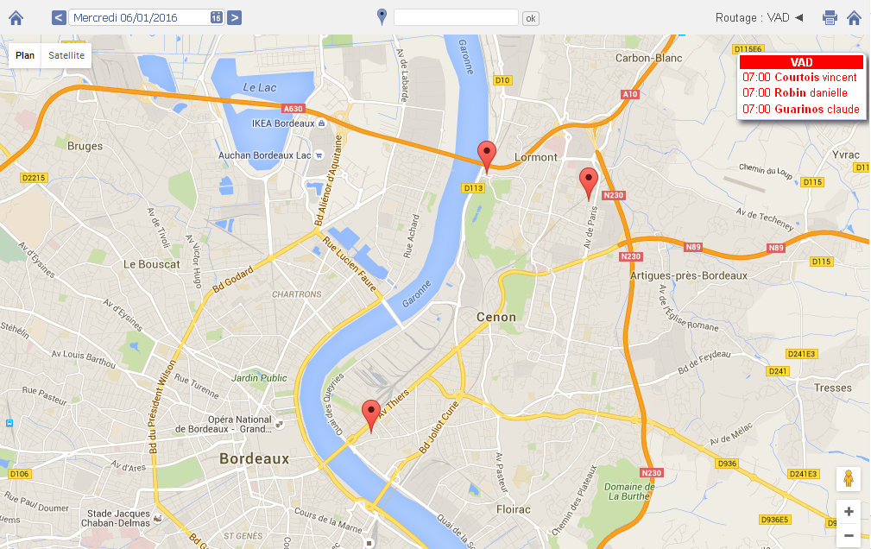The height and width of the screenshot is (549, 871).
Task: Click the date field Mercredi 06/01/2016
Action: tap(139, 18)
